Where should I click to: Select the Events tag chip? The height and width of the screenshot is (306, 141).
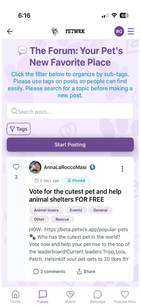tap(76, 210)
